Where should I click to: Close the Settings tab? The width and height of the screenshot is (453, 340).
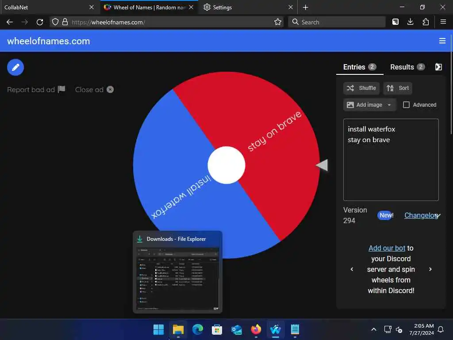[291, 7]
